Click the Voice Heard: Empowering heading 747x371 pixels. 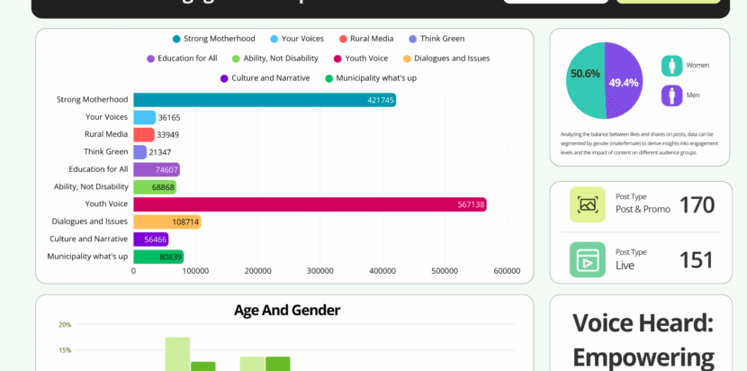643,340
